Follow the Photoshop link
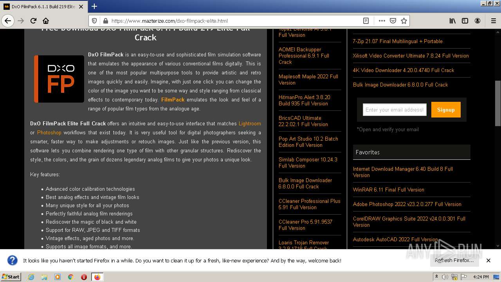The width and height of the screenshot is (501, 282). pos(49,132)
